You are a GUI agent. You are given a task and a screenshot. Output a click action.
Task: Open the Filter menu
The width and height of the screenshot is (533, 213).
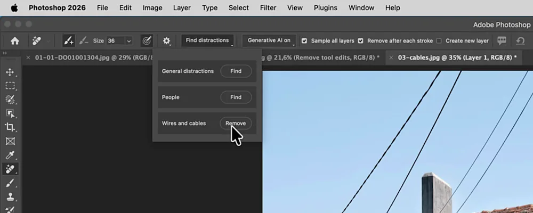coord(268,8)
